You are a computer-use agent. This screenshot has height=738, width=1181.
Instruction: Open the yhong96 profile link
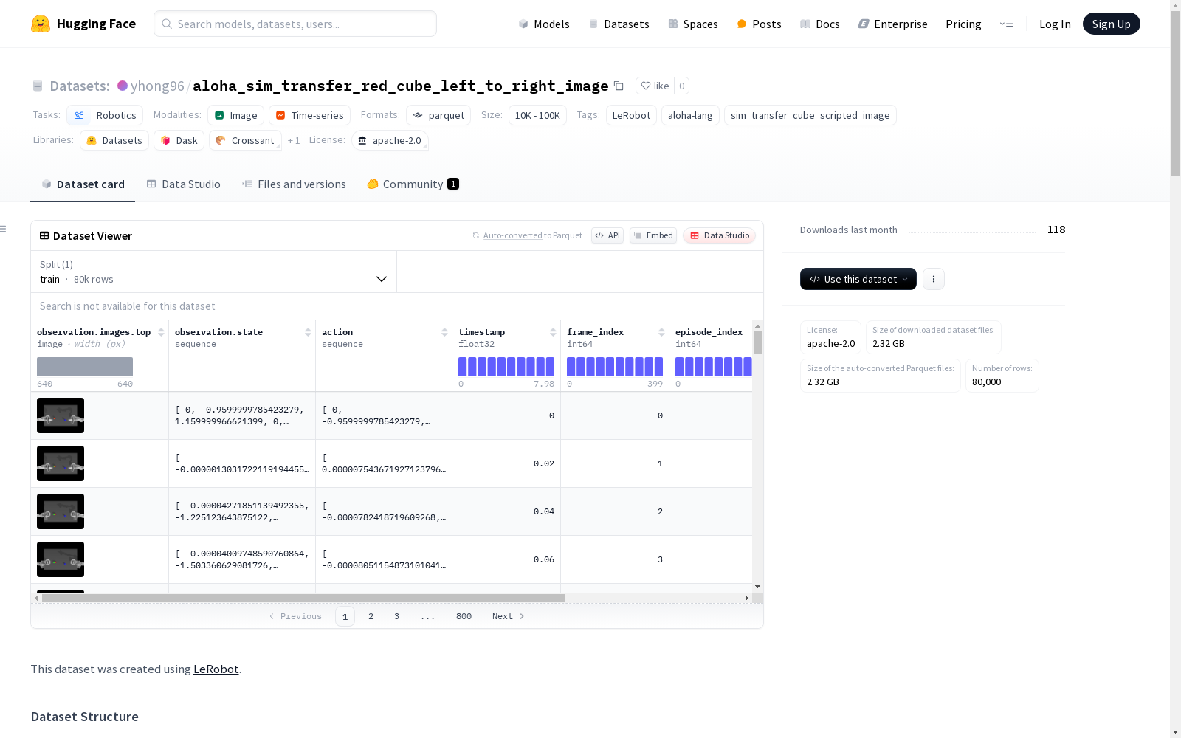157,86
